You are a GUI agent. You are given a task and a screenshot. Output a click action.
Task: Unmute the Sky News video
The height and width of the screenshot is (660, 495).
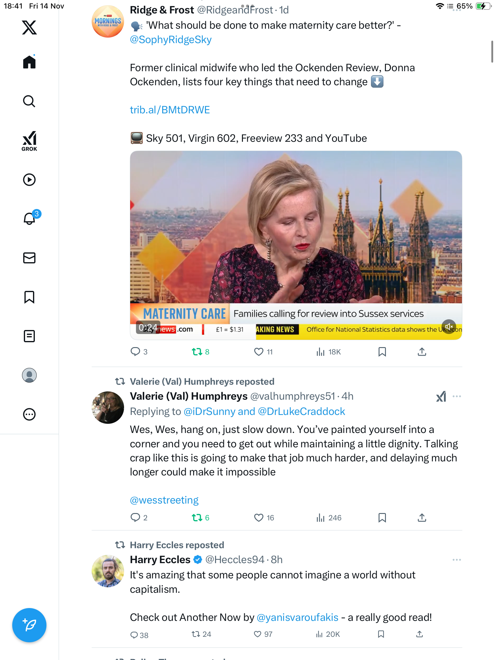[x=449, y=327]
